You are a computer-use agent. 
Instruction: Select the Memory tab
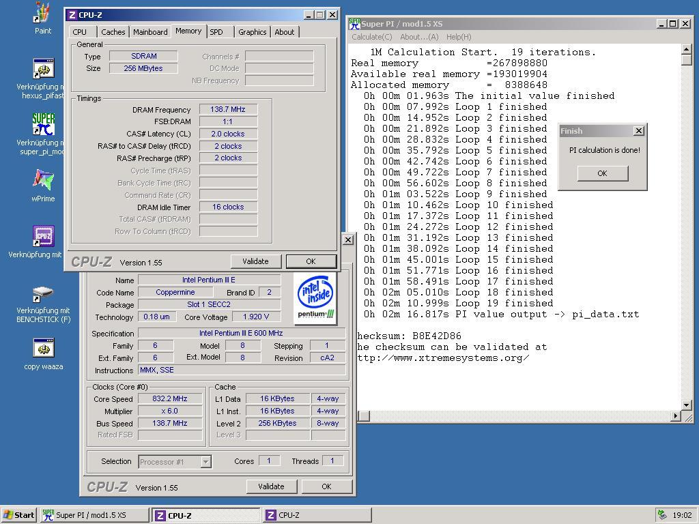point(188,31)
